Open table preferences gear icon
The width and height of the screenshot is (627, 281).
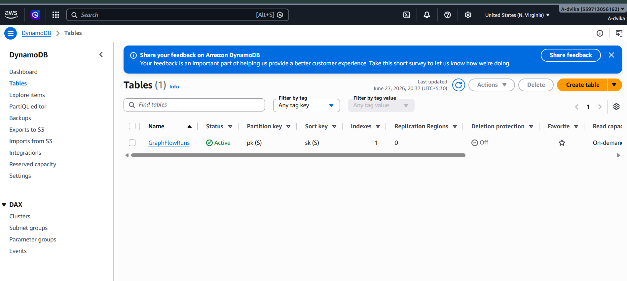[616, 107]
